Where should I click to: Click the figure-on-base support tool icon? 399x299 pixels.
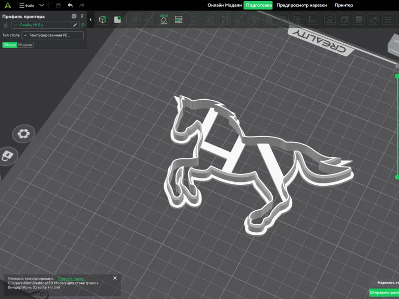point(330,19)
